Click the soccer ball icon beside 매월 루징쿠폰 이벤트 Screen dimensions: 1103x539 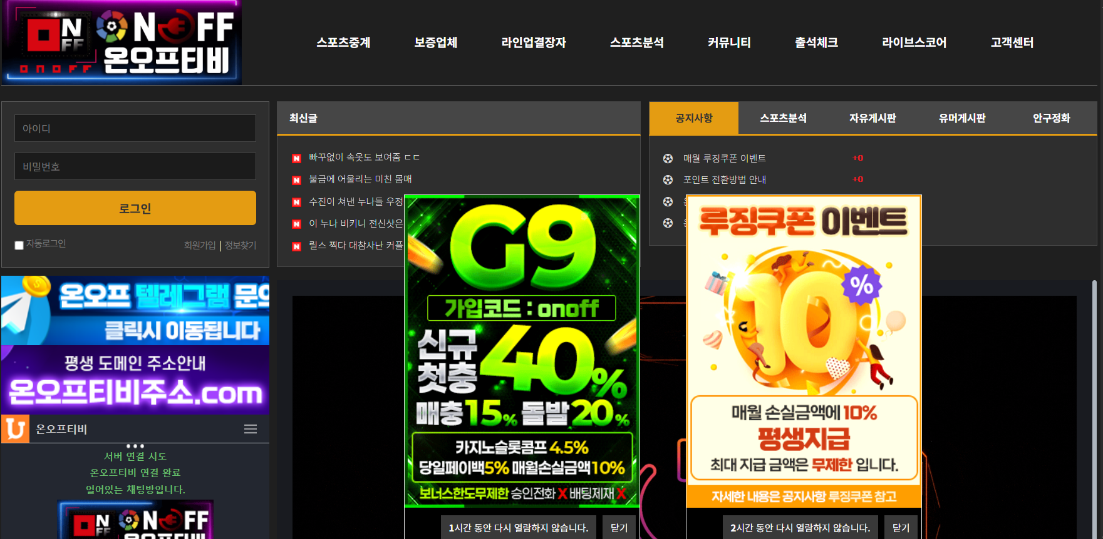pyautogui.click(x=668, y=159)
